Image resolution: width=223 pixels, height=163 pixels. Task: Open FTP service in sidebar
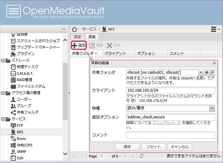coord(17,126)
